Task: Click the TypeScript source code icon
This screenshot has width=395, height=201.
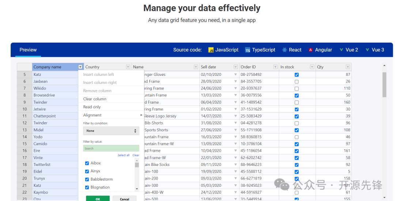Action: click(x=248, y=50)
